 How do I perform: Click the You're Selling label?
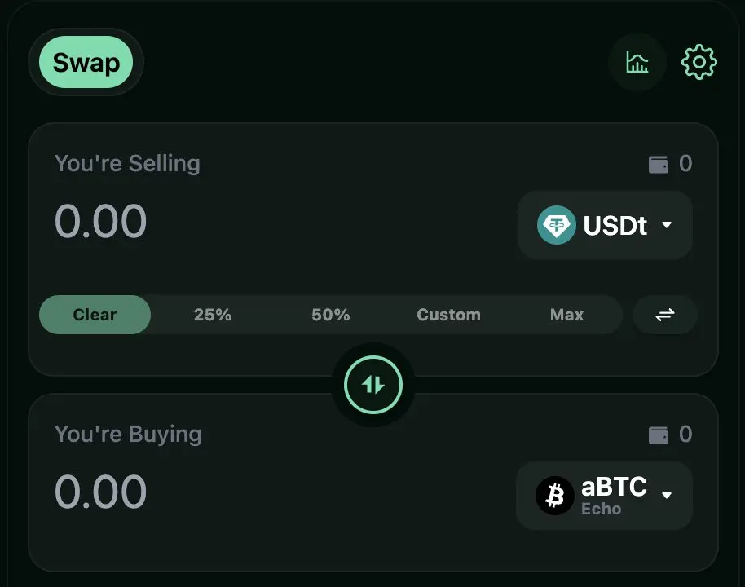pyautogui.click(x=127, y=163)
